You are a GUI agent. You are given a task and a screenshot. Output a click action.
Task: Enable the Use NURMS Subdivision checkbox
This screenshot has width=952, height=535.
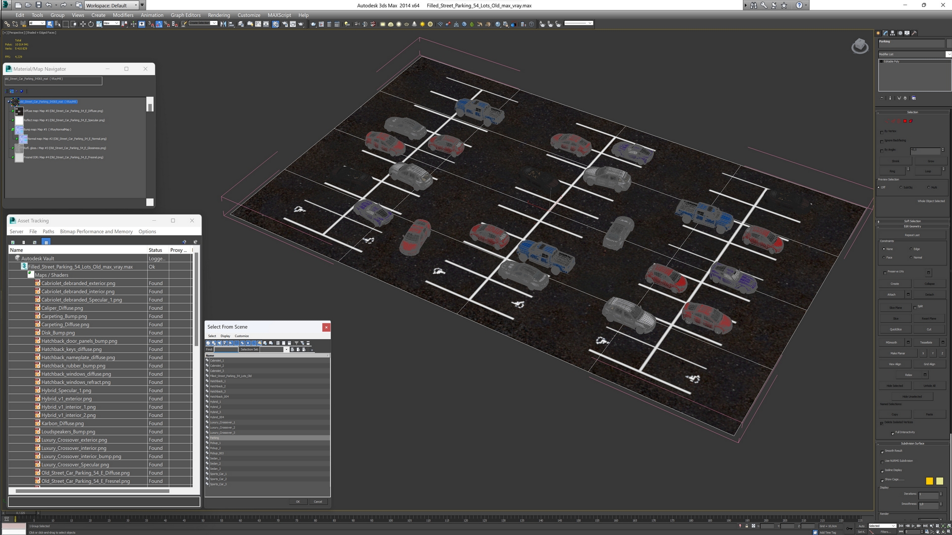click(882, 462)
